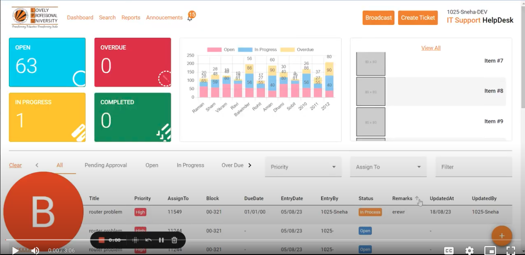The image size is (525, 255).
Task: Open the Priority dropdown
Action: coord(303,167)
